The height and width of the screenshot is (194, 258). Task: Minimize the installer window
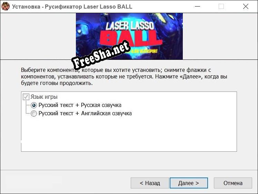pyautogui.click(x=197, y=7)
